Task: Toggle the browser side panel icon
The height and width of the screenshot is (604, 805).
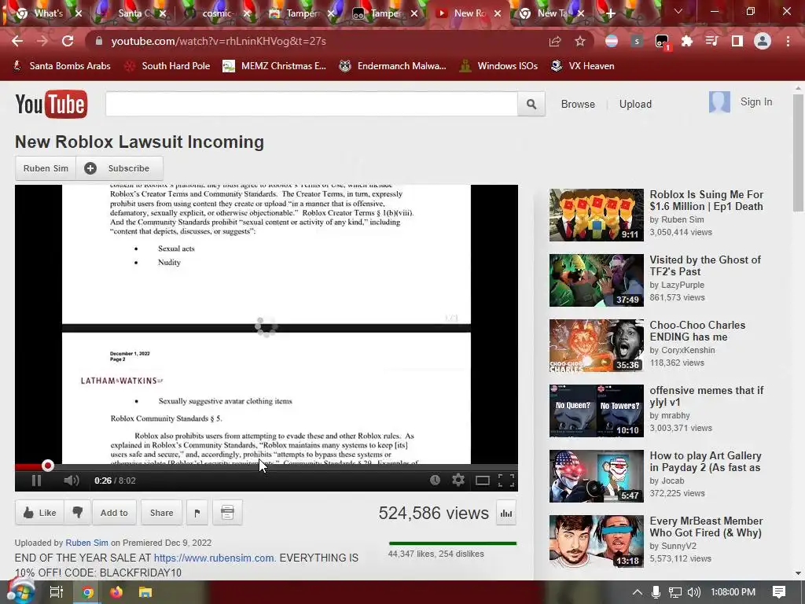Action: tap(737, 41)
